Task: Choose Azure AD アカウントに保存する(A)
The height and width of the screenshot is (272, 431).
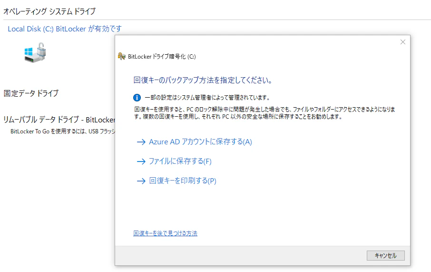Action: [200, 142]
